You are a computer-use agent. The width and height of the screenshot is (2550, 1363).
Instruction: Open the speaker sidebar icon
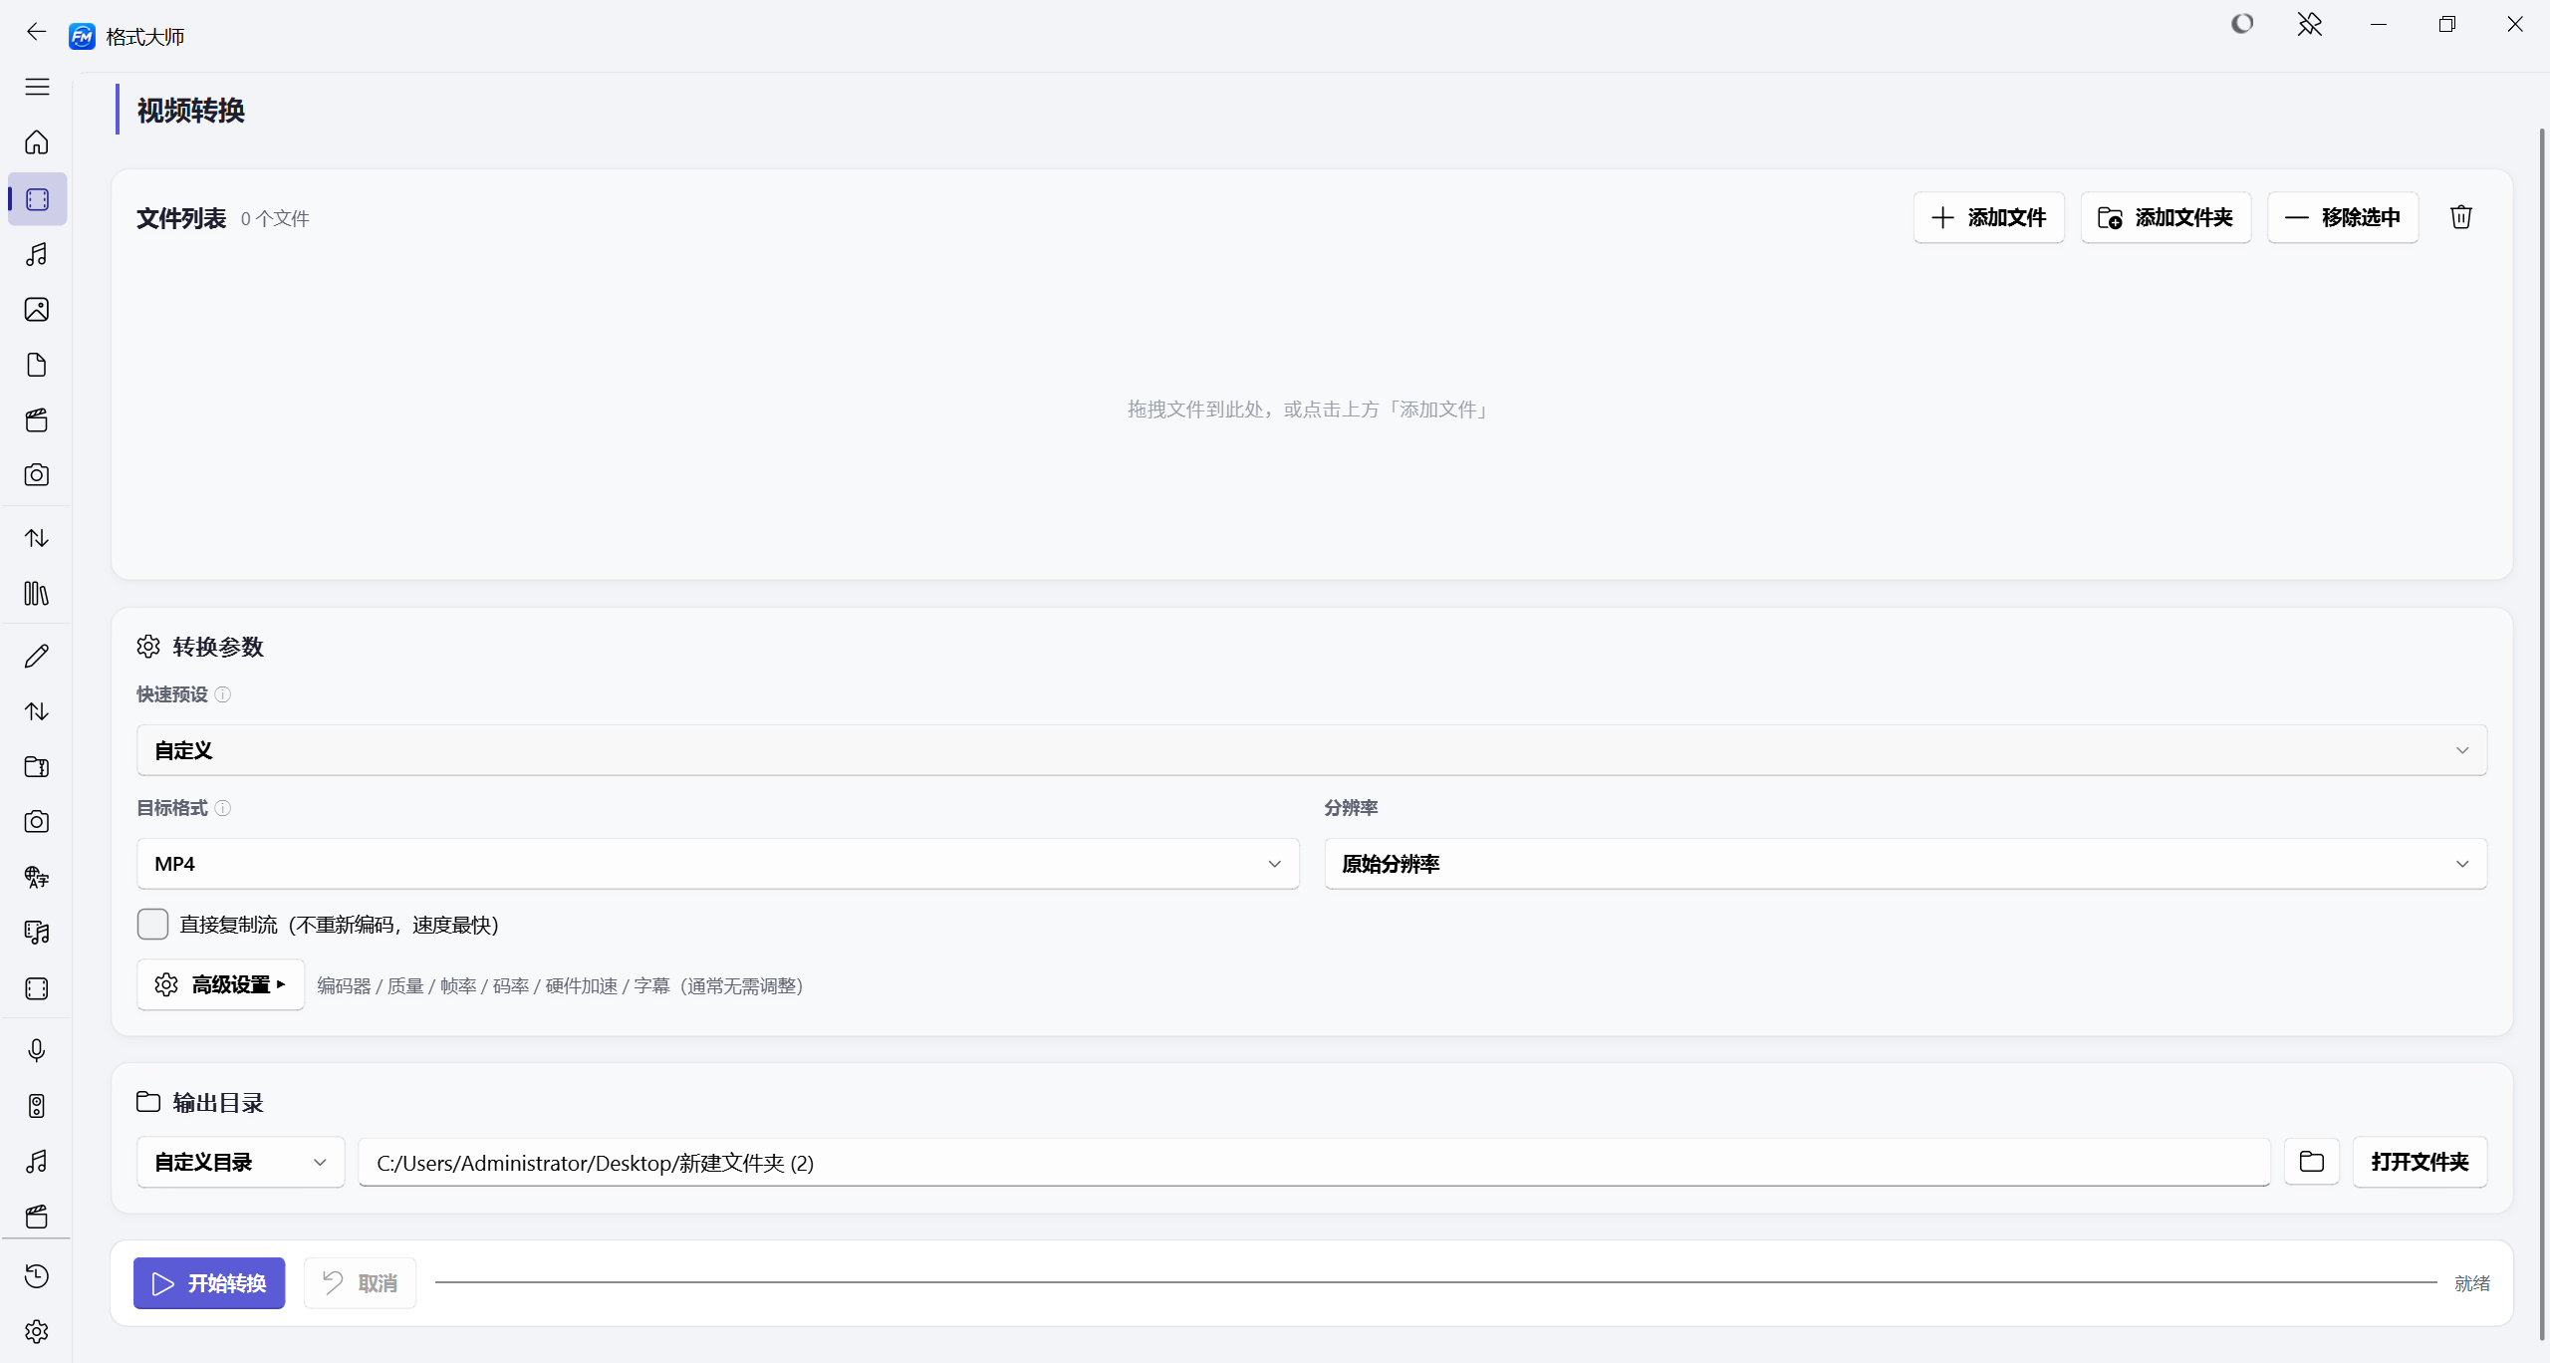(37, 1106)
